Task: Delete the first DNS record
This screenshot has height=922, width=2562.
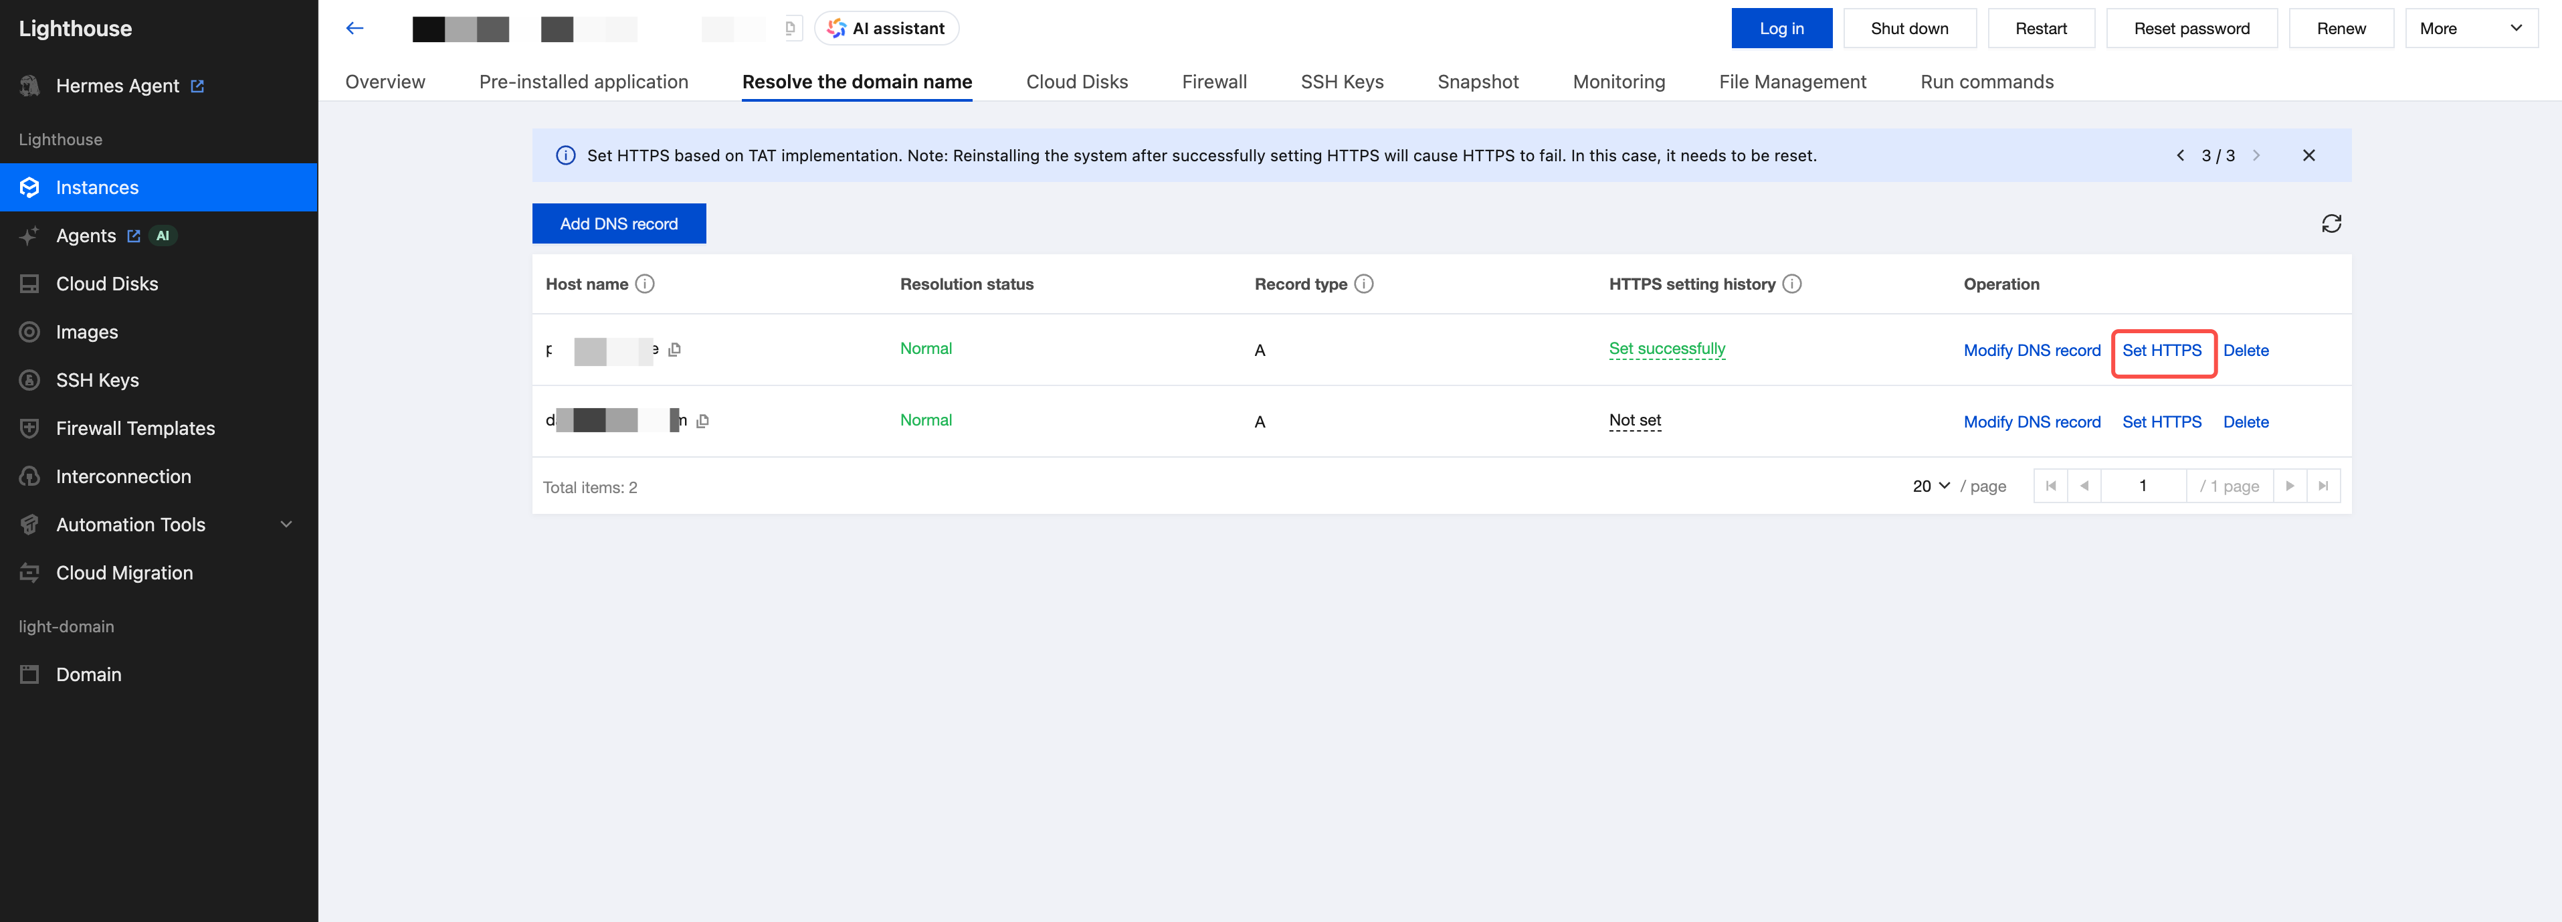Action: pos(2245,350)
